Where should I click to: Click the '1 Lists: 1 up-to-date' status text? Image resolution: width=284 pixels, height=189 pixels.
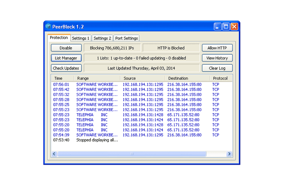(142, 58)
